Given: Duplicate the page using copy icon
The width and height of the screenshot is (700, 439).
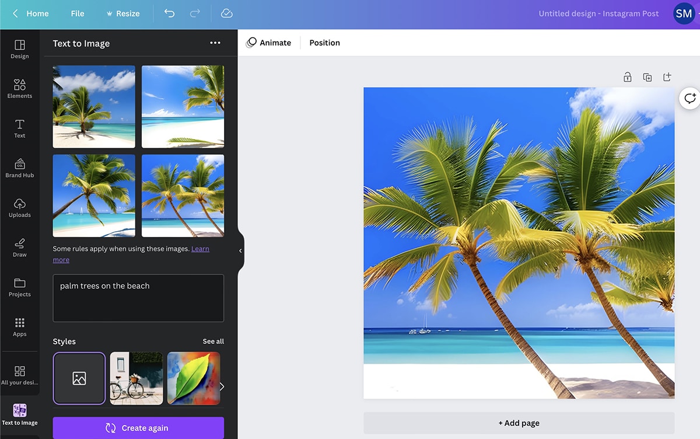Looking at the screenshot, I should pyautogui.click(x=647, y=77).
